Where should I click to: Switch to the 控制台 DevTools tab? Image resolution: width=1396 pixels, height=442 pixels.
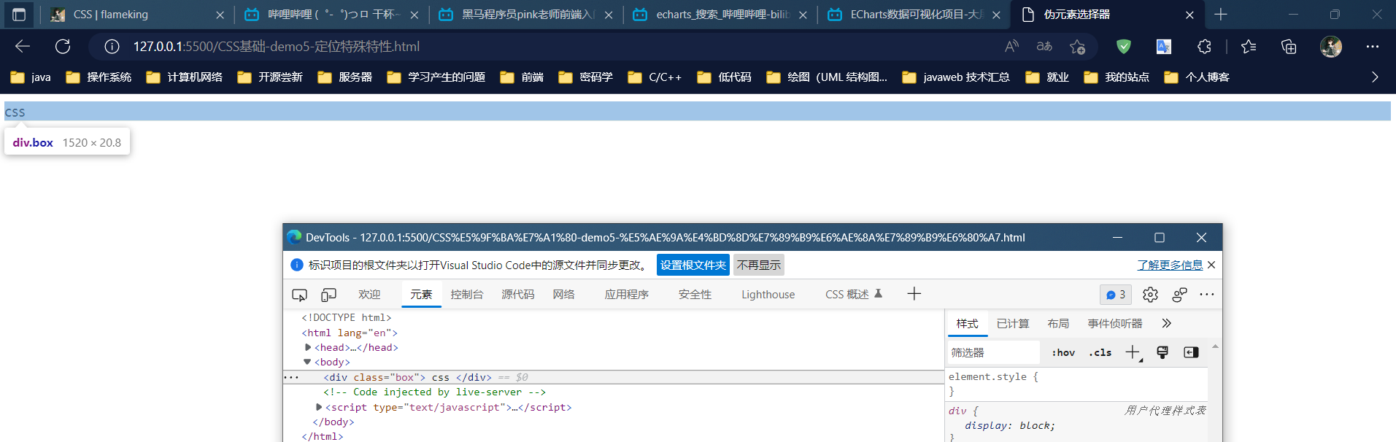(x=467, y=295)
